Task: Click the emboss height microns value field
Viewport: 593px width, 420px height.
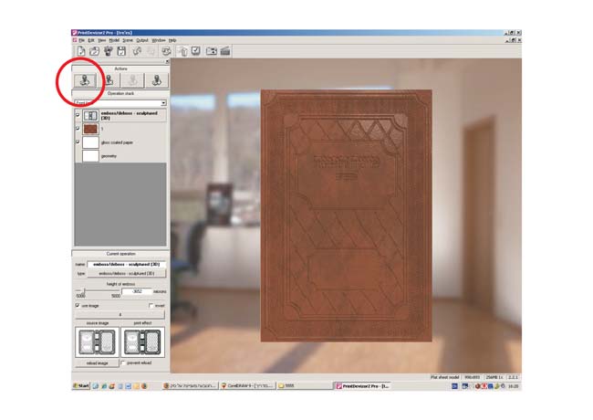Action: pyautogui.click(x=137, y=291)
